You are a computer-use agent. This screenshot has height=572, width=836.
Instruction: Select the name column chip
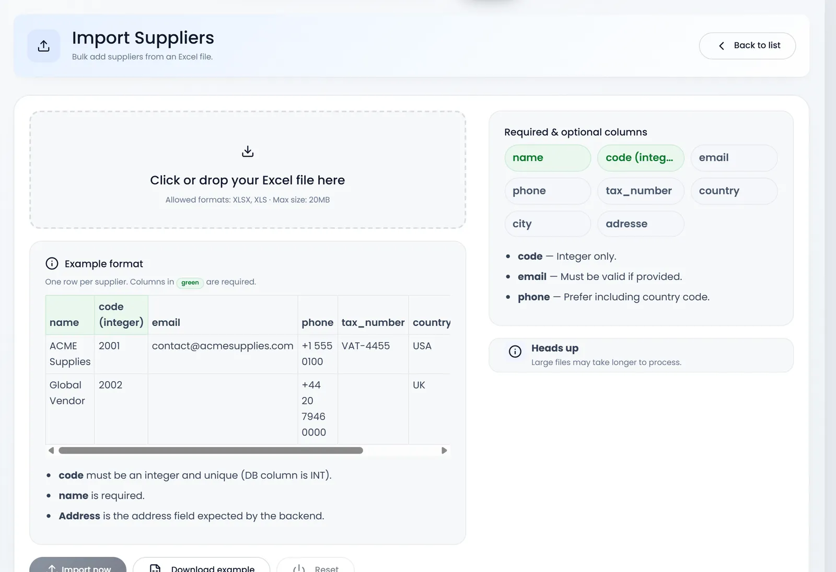point(548,158)
